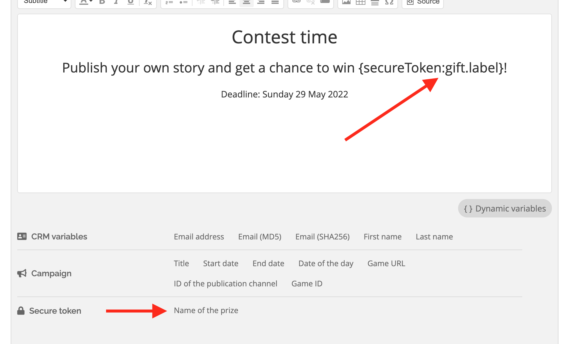
Task: Click into the Contest time editor text
Action: (x=284, y=37)
